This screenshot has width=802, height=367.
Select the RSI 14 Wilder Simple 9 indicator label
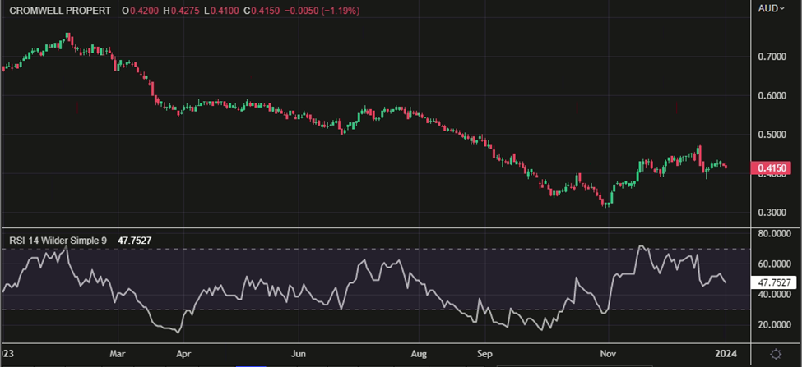(58, 240)
